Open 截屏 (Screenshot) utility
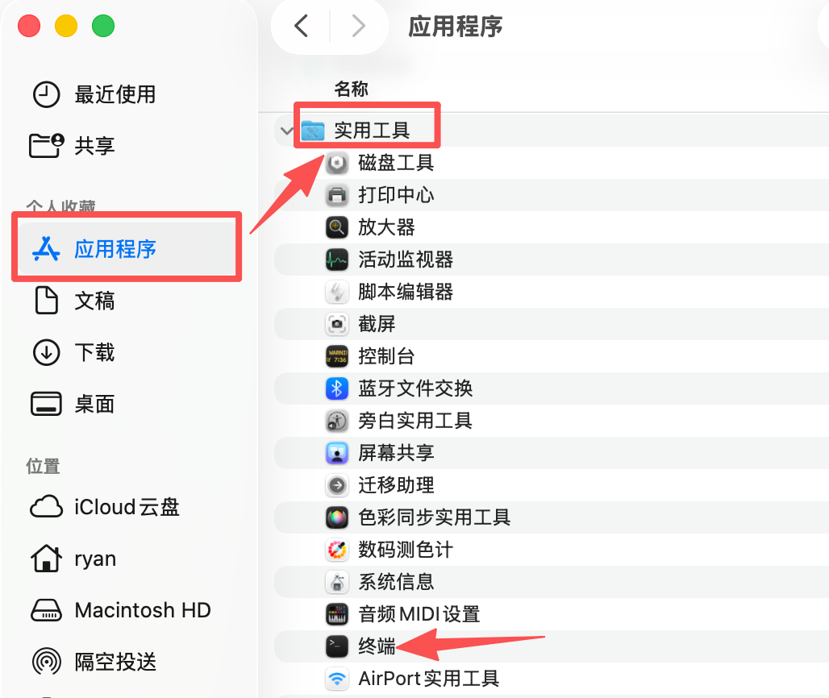829x698 pixels. click(375, 324)
